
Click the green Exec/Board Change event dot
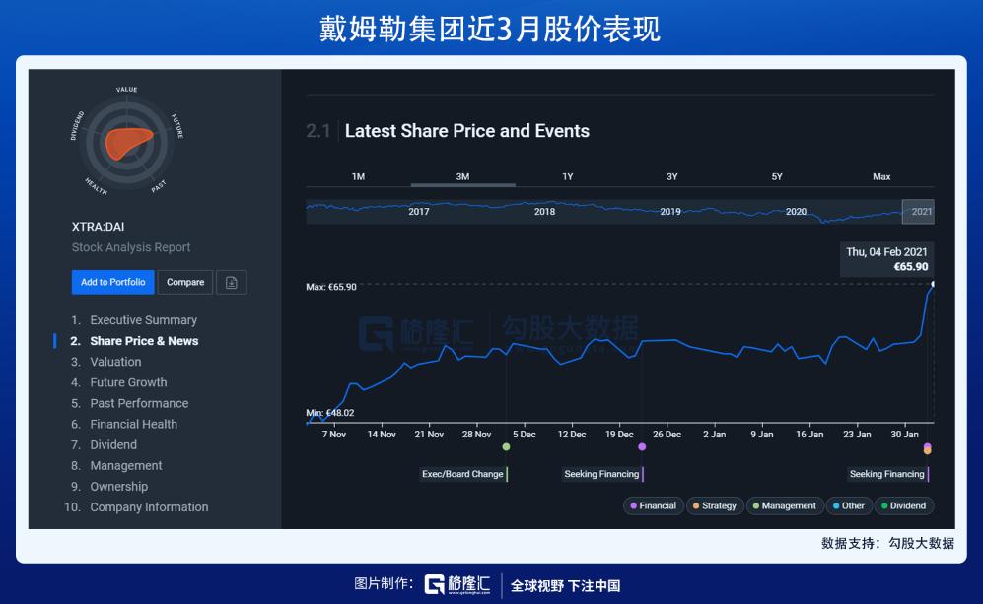(x=507, y=446)
